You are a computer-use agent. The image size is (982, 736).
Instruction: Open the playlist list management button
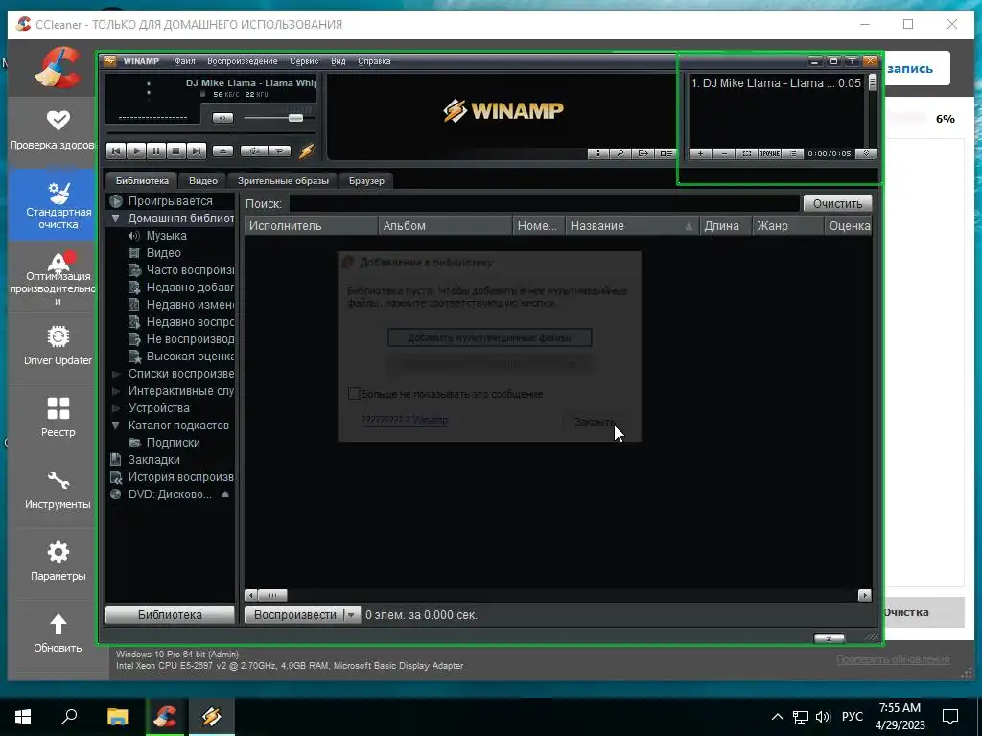click(793, 153)
